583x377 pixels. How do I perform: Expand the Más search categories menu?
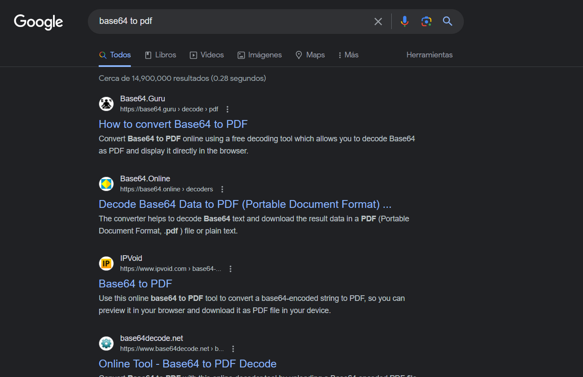(x=348, y=55)
